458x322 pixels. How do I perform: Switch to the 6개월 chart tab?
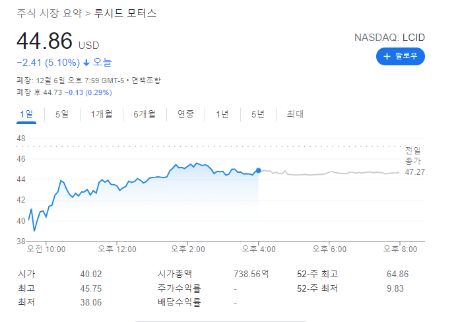click(145, 114)
